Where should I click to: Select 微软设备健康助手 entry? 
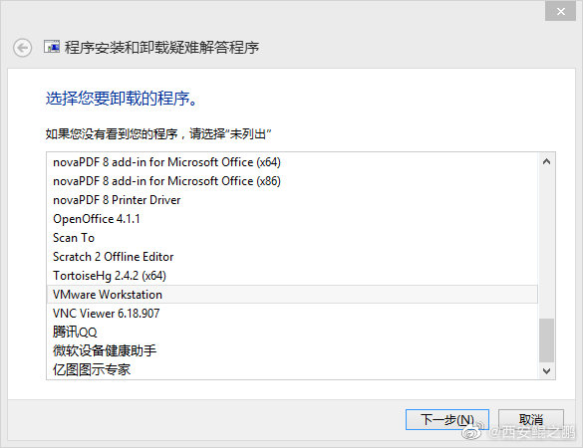click(292, 351)
